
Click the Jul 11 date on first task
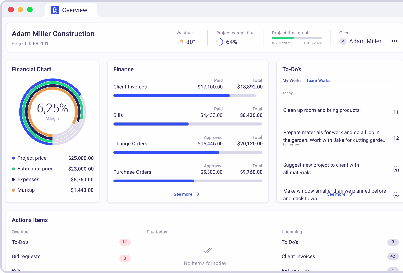pyautogui.click(x=396, y=110)
